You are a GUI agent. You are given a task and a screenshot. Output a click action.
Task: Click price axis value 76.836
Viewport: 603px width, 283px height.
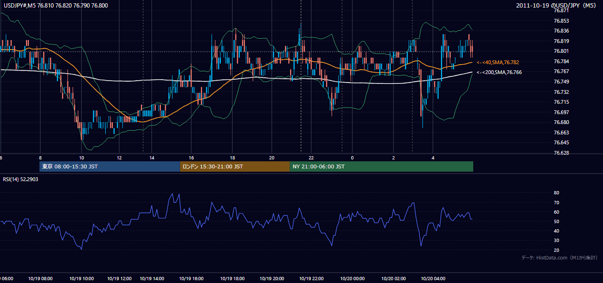561,31
